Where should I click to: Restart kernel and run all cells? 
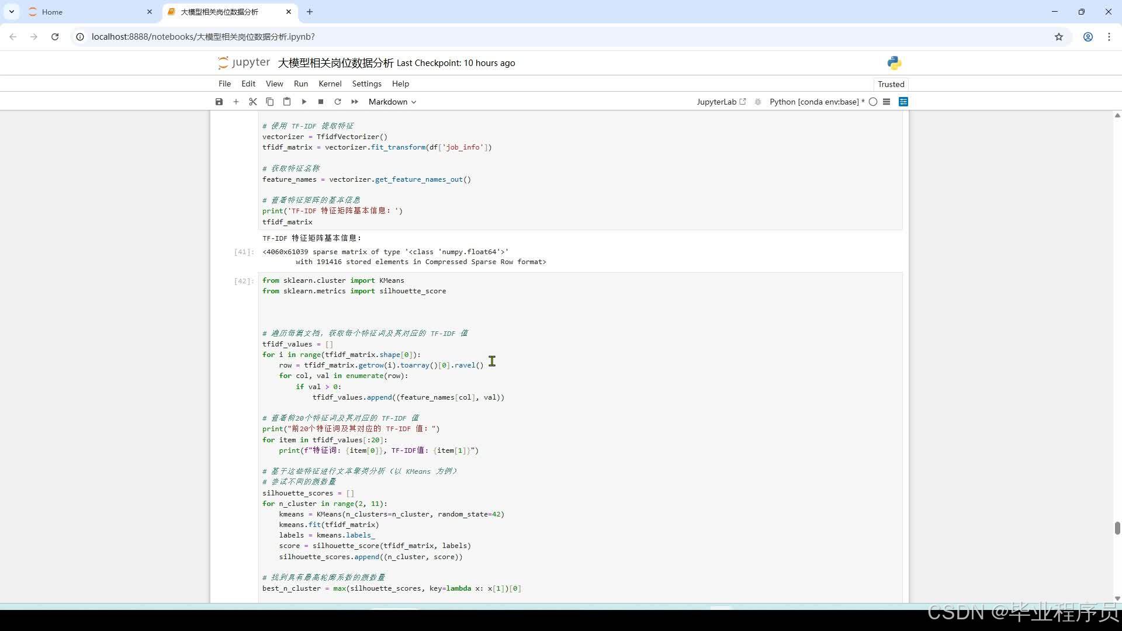[355, 102]
